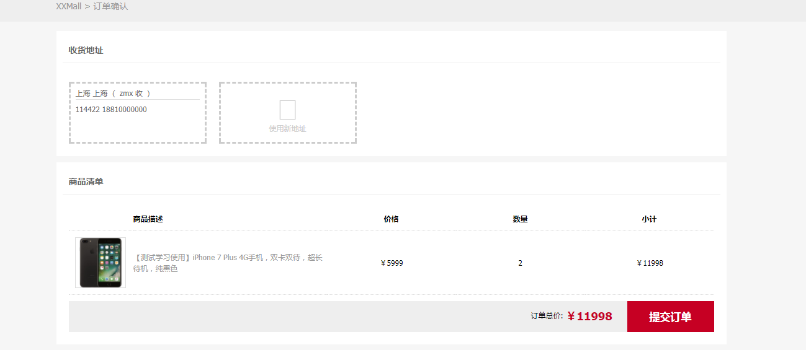Click the 价格 column header

392,219
